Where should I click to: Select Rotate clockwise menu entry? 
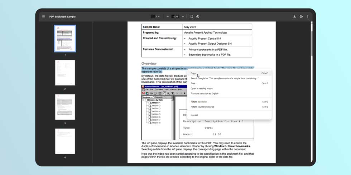click(198, 102)
